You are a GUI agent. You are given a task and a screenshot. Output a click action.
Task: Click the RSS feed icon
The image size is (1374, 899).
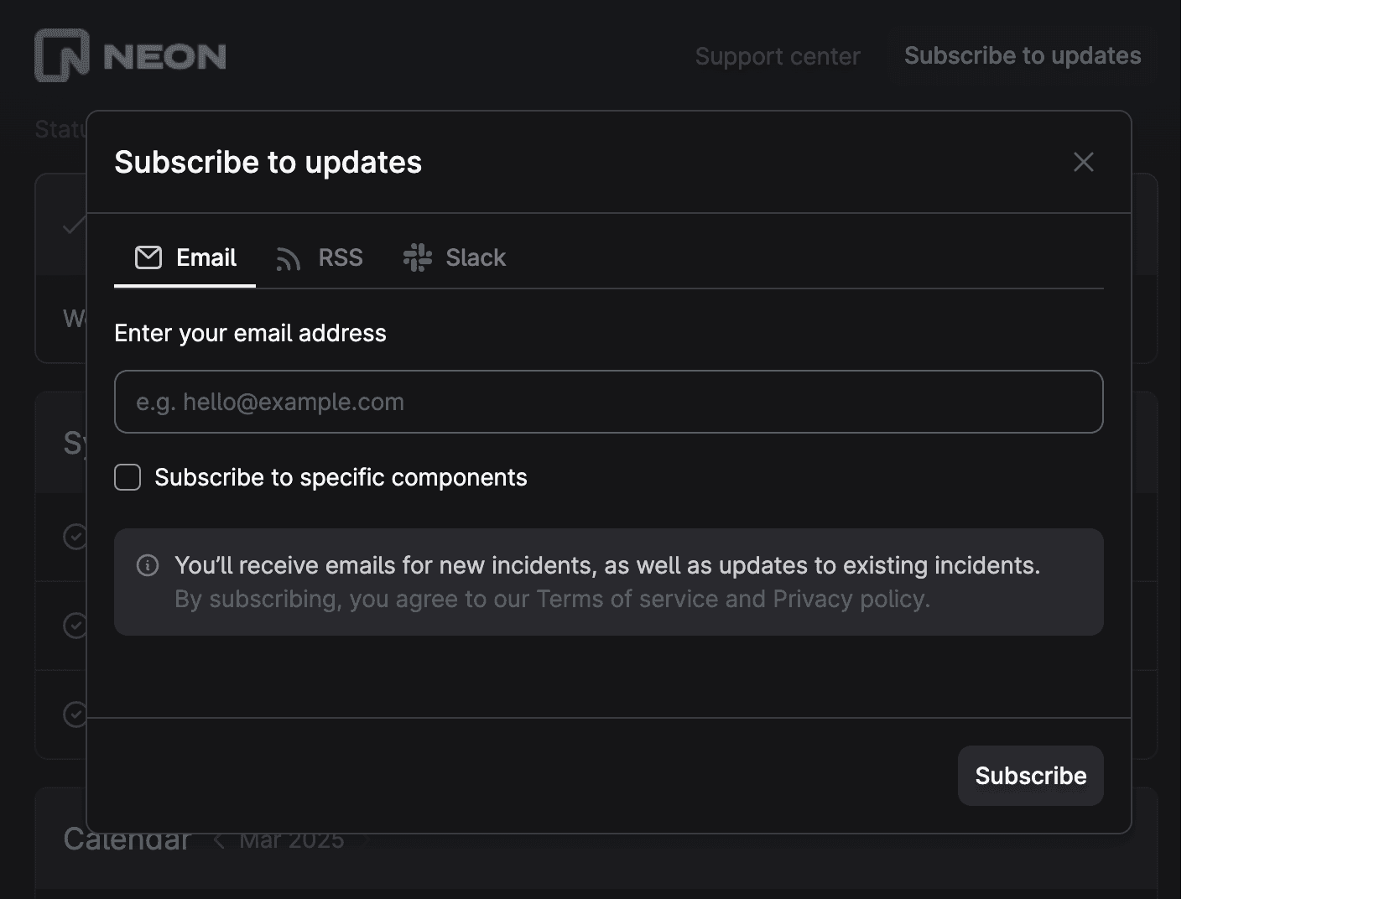point(289,259)
